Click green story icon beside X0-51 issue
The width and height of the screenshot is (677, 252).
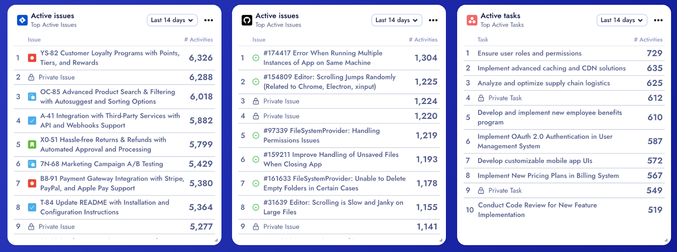point(32,145)
